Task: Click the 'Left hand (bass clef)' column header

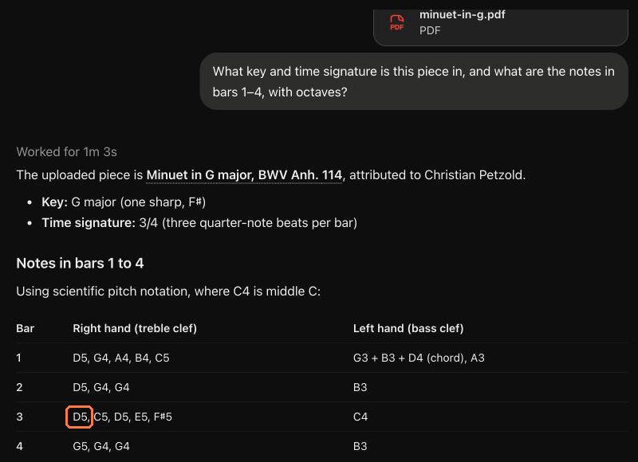Action: pyautogui.click(x=408, y=328)
